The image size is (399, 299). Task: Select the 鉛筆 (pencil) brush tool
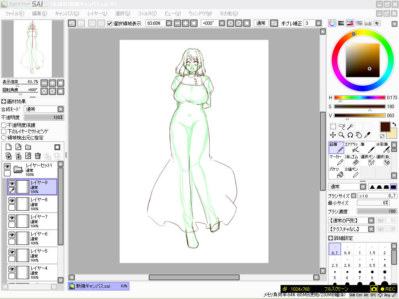336,148
